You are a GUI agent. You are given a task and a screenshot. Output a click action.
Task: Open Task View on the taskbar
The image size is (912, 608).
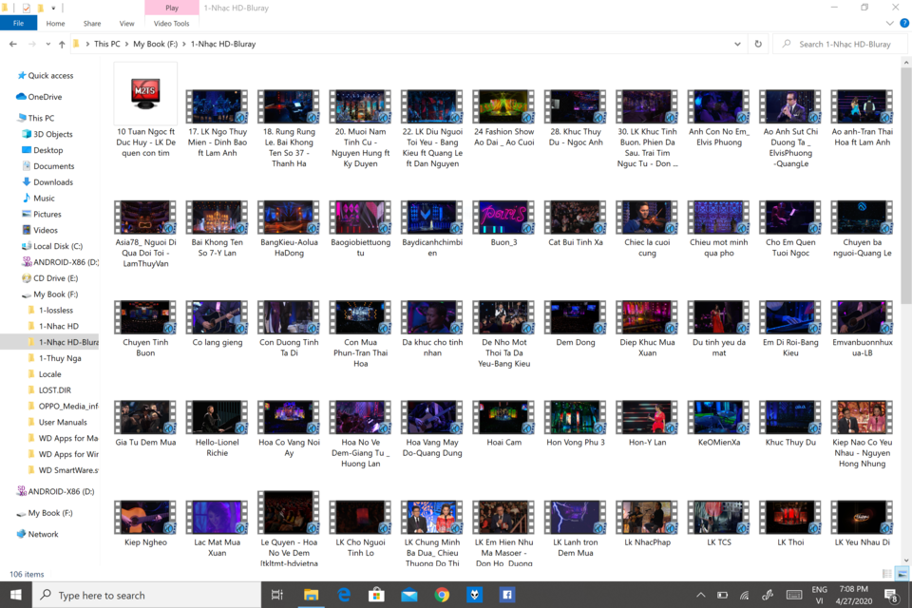[277, 595]
